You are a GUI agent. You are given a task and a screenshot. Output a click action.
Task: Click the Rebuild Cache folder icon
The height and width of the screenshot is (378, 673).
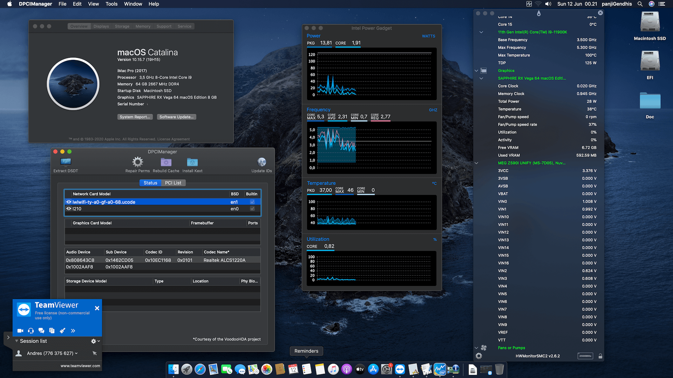[x=166, y=162]
